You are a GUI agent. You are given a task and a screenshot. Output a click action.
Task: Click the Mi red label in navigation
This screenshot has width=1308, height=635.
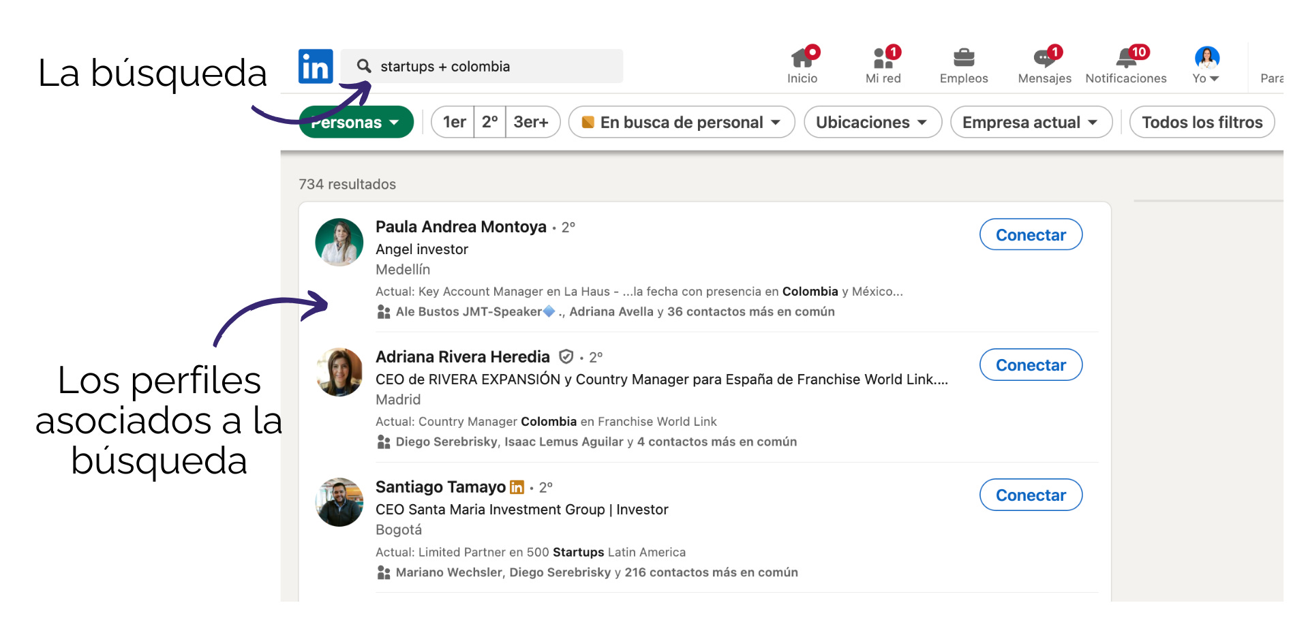[x=883, y=78]
